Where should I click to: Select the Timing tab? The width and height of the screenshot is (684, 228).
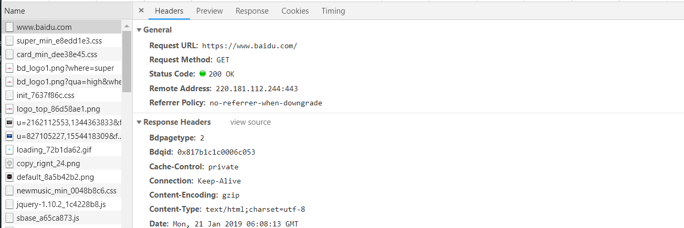pos(333,11)
